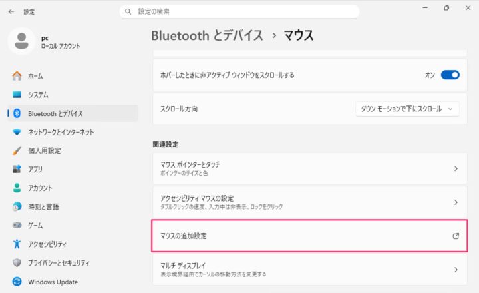Screen dimensions: 479x293
Task: Select アカウント in the sidebar
Action: pos(40,188)
